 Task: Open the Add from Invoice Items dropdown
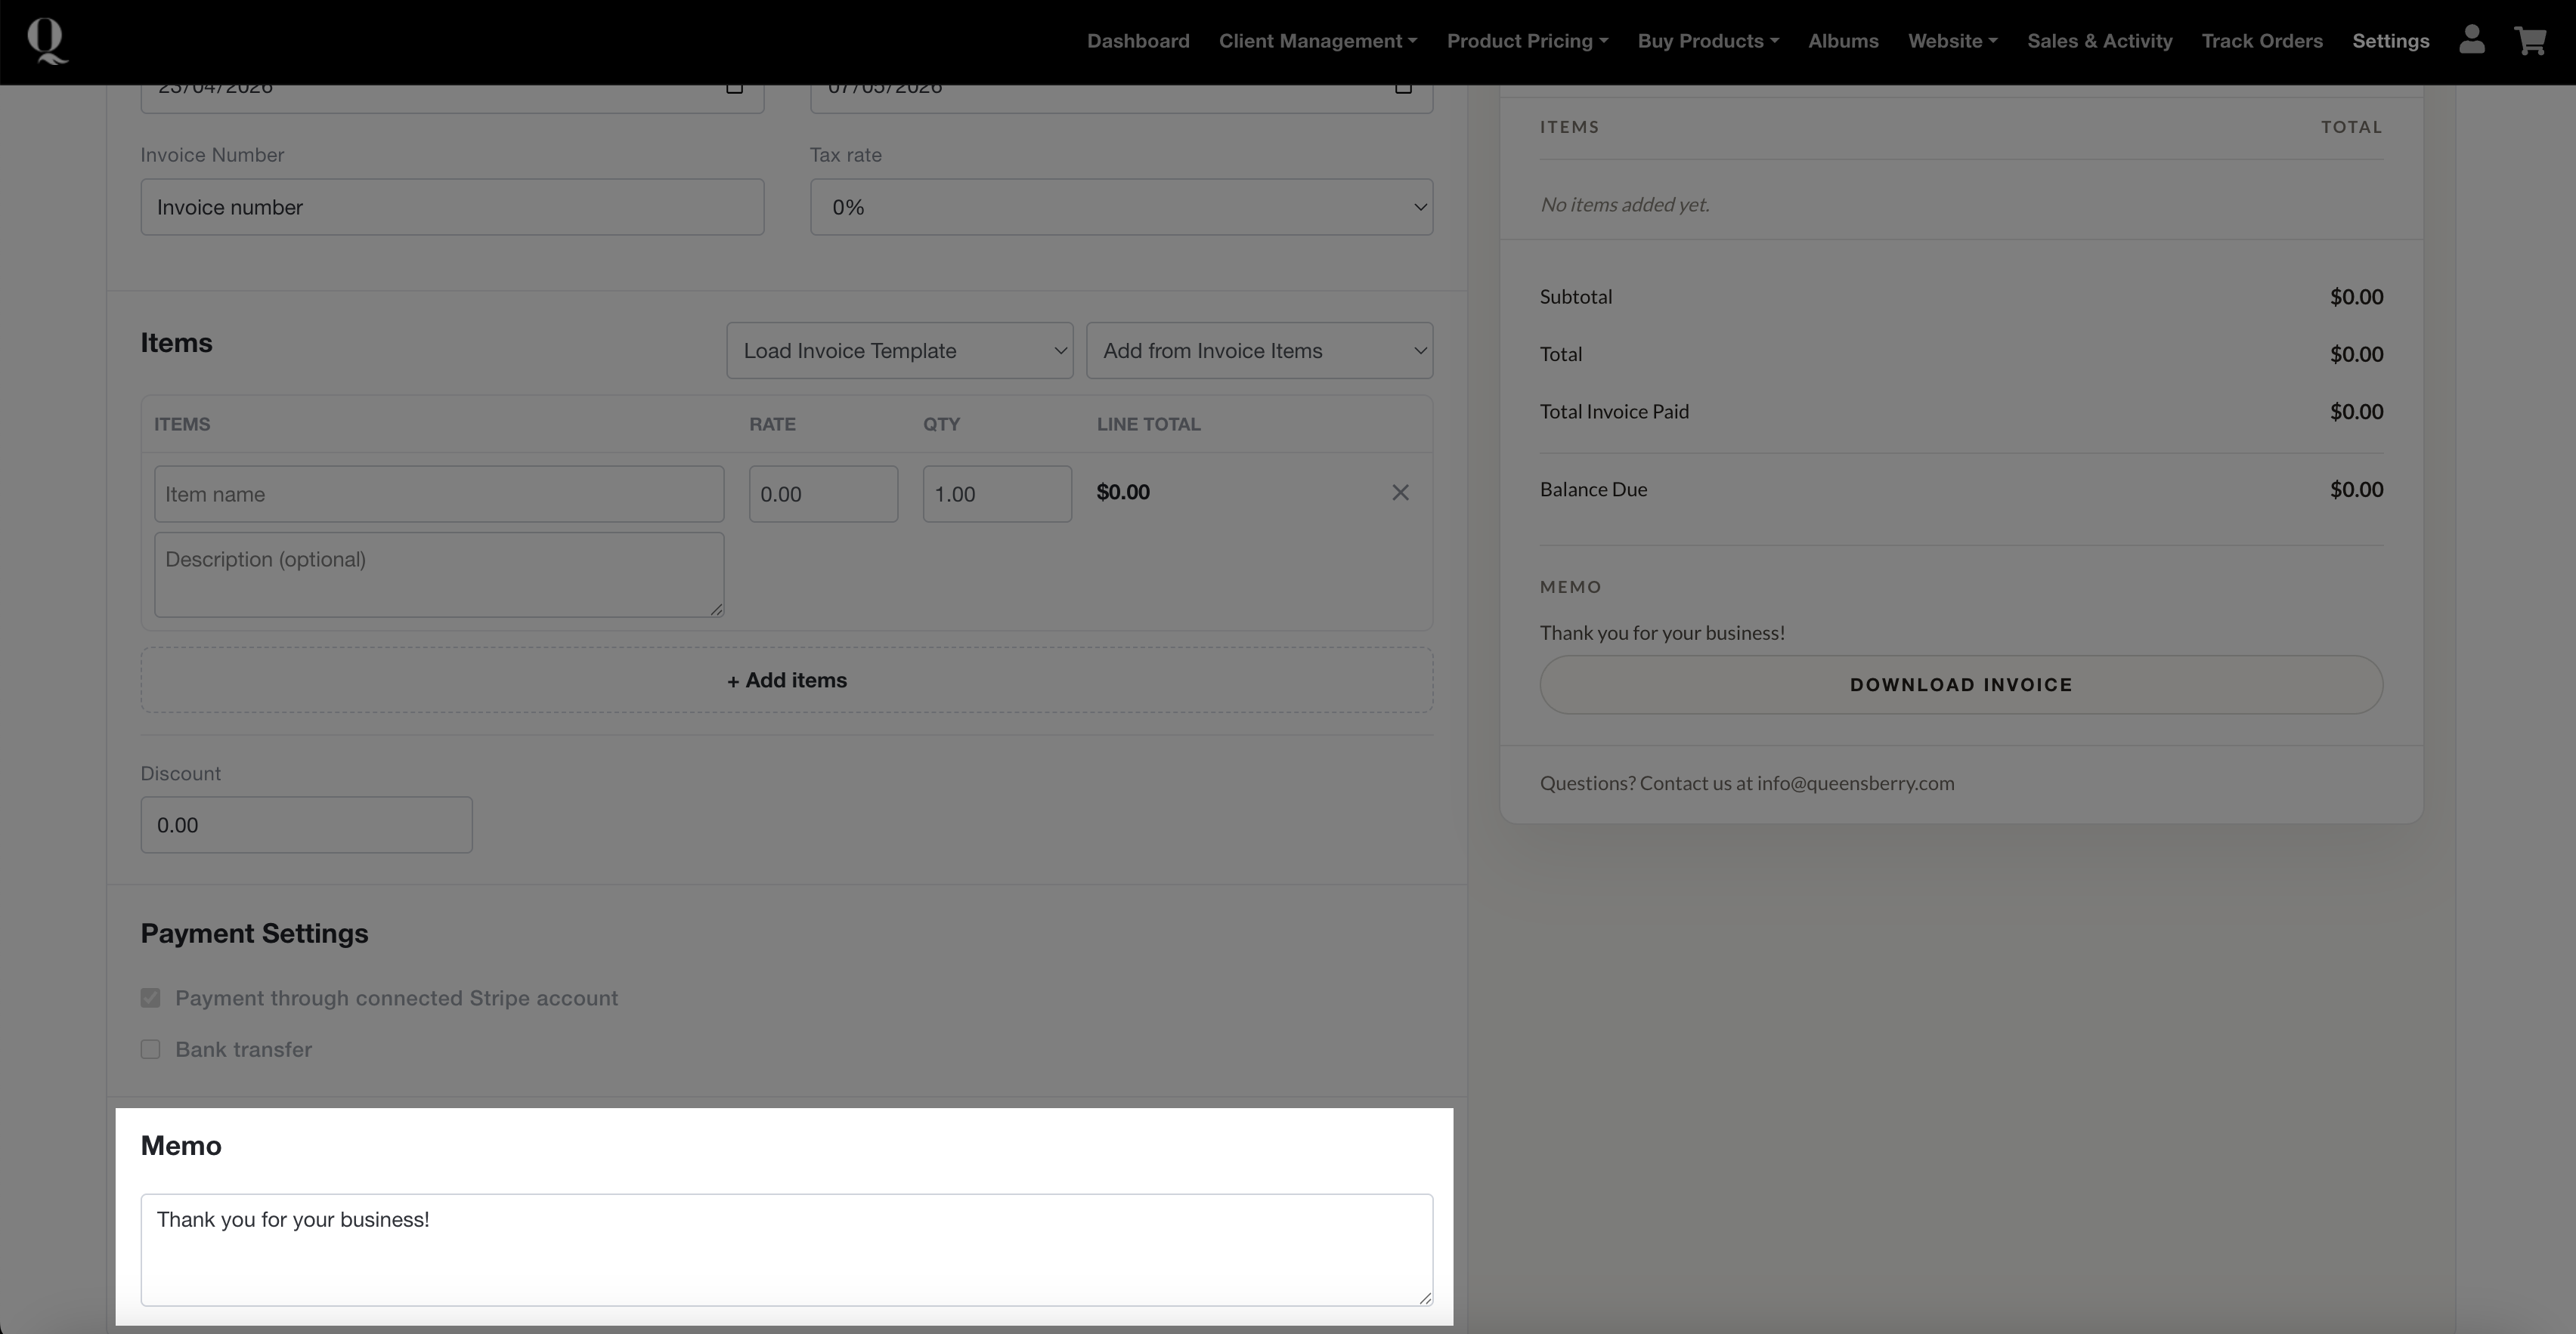pyautogui.click(x=1259, y=350)
